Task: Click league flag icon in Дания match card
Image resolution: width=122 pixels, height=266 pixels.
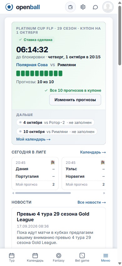Action: pyautogui.click(x=53, y=162)
